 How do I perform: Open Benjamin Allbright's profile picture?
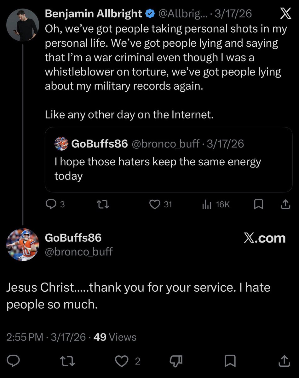[22, 25]
